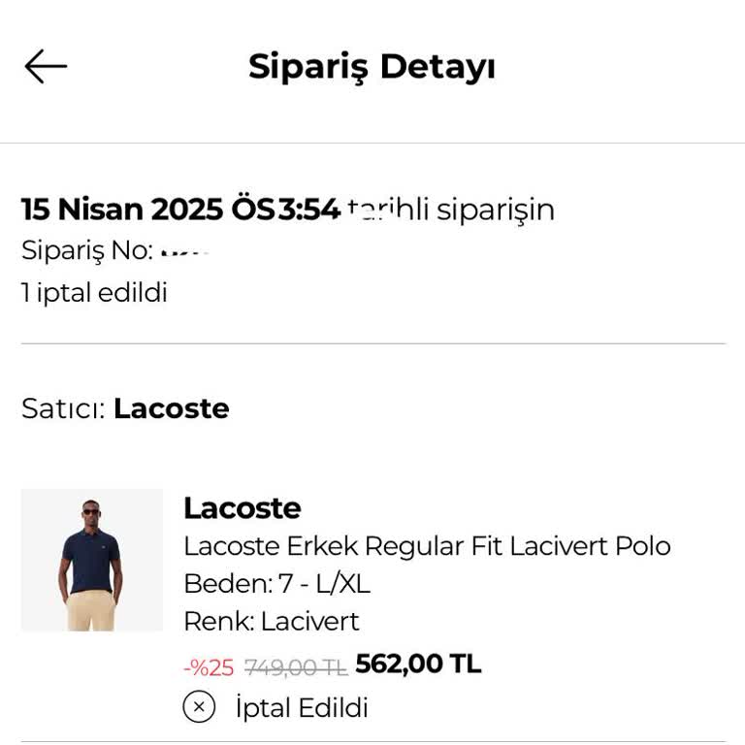
Task: Click the Sipariş No label
Action: pos(87,250)
